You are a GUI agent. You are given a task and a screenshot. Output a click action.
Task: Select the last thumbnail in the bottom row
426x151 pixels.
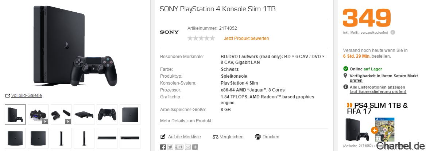tap(130, 138)
